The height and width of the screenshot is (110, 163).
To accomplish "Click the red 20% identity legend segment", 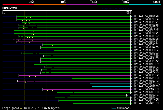I will [x=18, y=5].
